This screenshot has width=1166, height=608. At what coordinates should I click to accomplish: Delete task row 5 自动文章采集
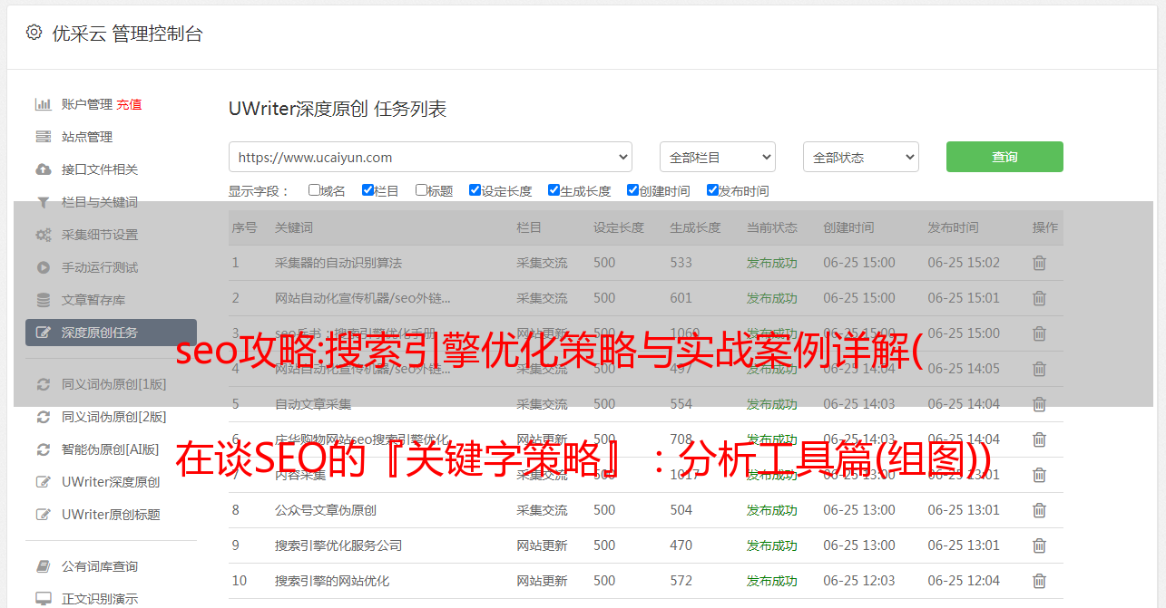pyautogui.click(x=1039, y=404)
